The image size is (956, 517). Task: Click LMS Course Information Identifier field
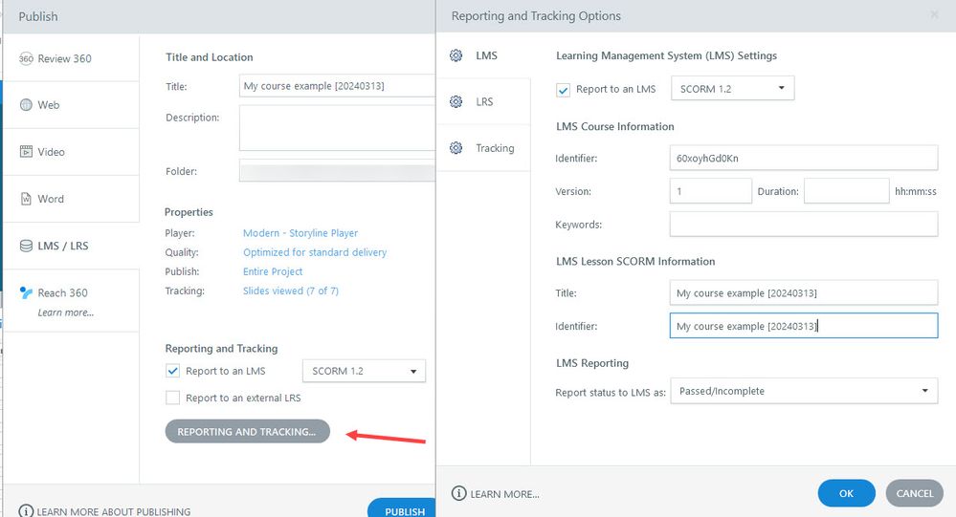[x=804, y=158]
